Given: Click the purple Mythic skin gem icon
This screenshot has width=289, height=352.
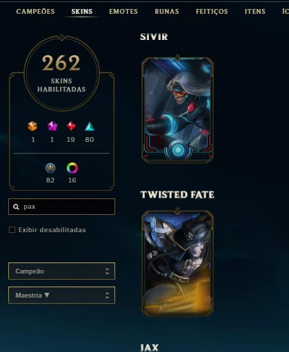Looking at the screenshot, I should [x=52, y=126].
